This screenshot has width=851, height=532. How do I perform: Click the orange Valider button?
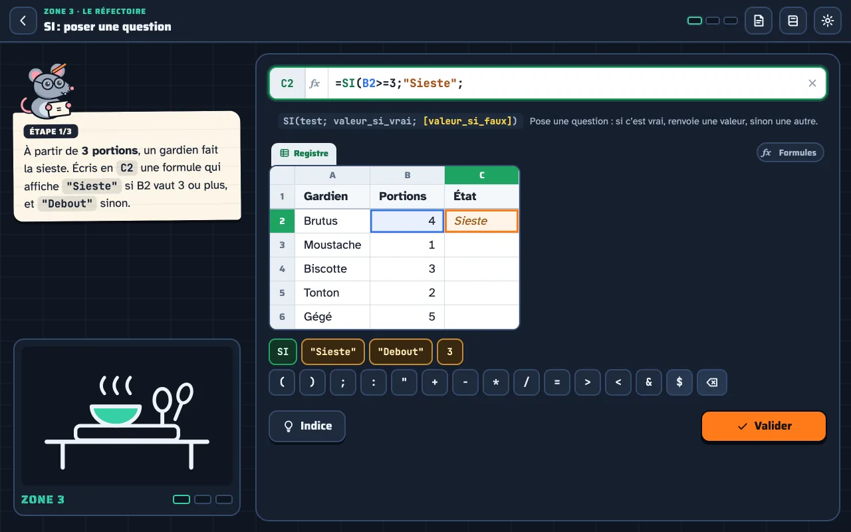(764, 426)
